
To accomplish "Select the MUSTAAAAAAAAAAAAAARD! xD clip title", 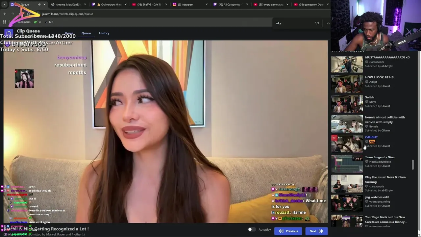I will (x=387, y=57).
